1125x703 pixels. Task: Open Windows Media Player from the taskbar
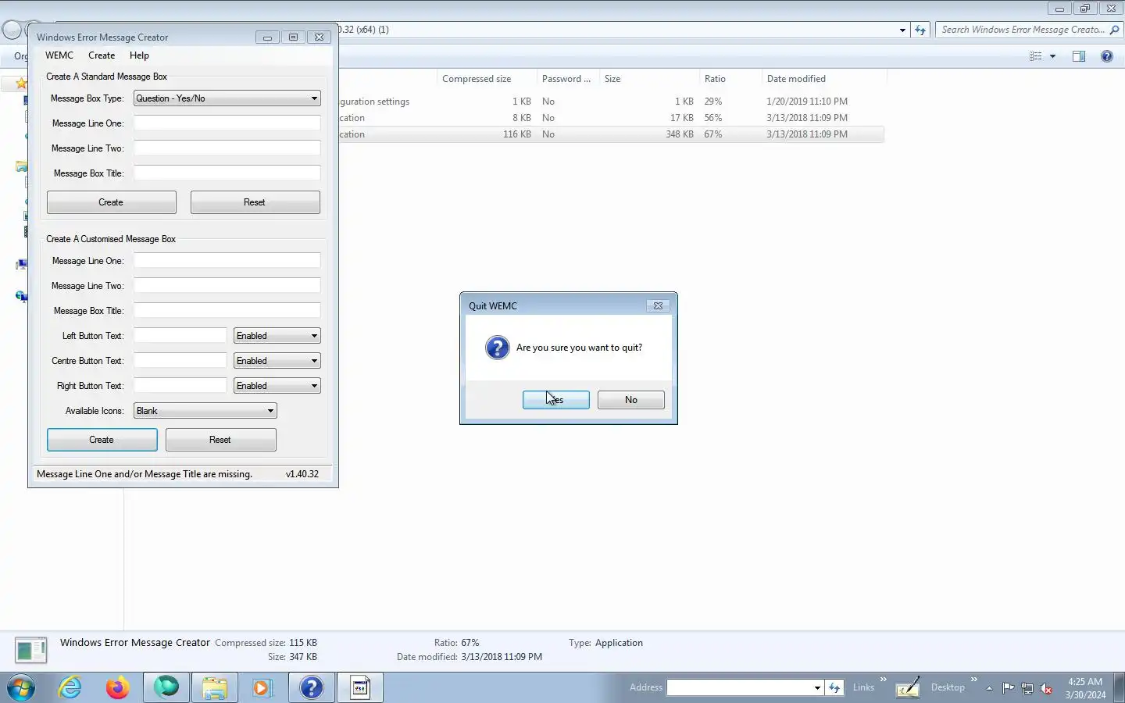click(x=262, y=687)
